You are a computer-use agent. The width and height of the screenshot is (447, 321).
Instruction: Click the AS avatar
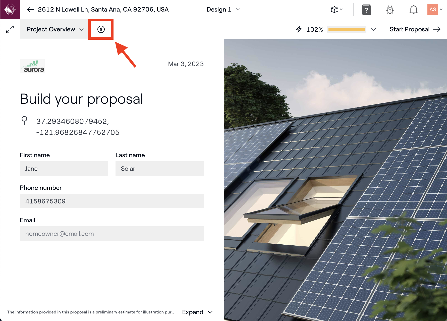click(433, 10)
